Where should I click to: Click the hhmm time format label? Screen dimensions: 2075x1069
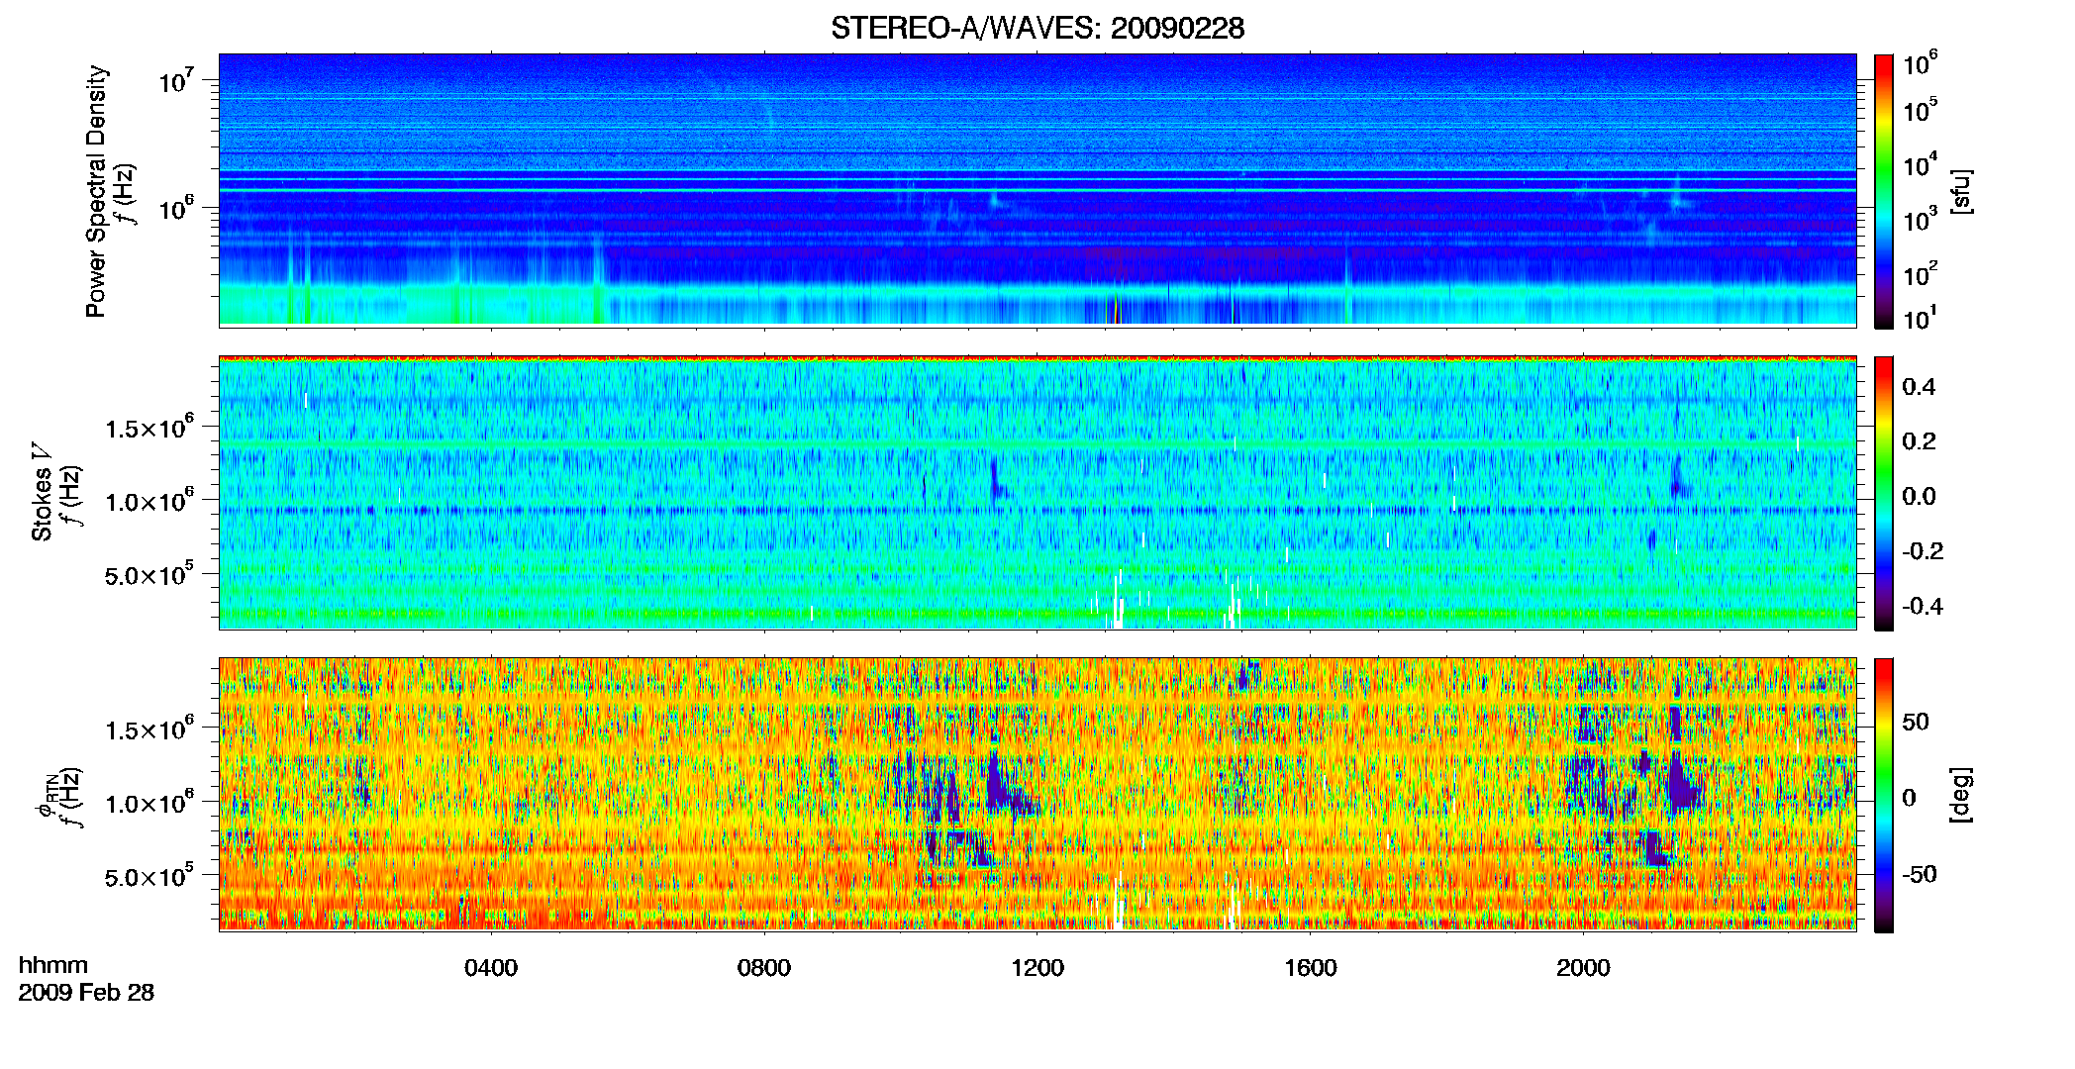coord(53,966)
